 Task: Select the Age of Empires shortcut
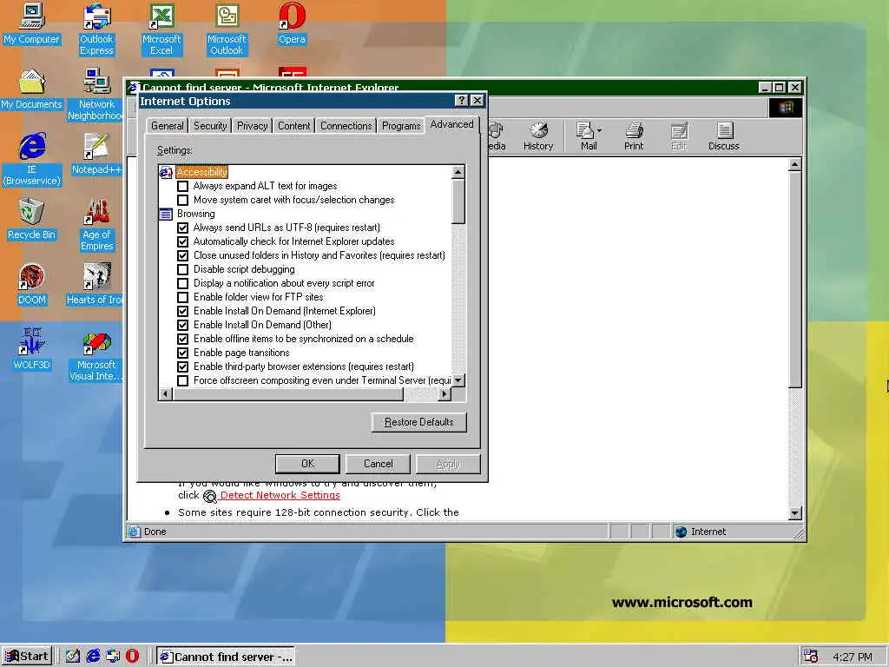point(96,225)
